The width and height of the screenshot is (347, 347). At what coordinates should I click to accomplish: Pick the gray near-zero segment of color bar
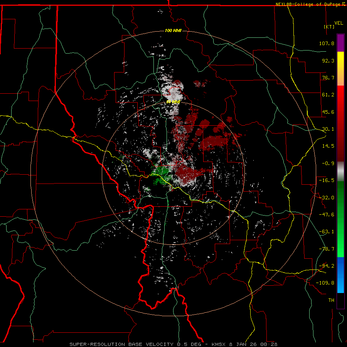click(340, 172)
